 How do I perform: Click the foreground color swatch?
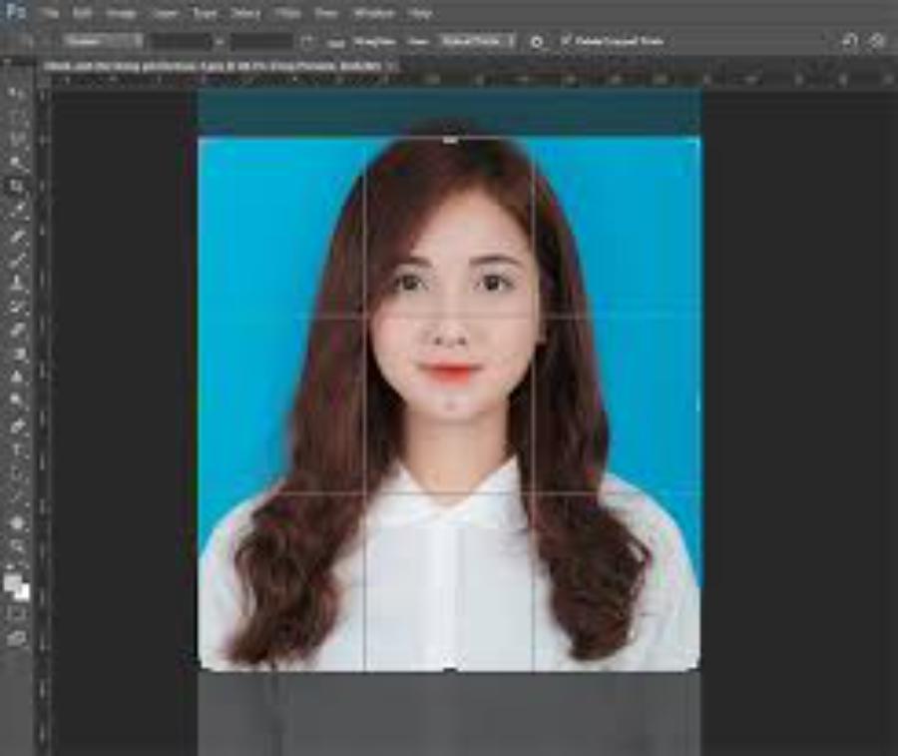(x=13, y=583)
